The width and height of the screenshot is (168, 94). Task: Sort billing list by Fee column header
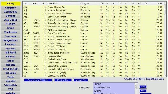160,3
